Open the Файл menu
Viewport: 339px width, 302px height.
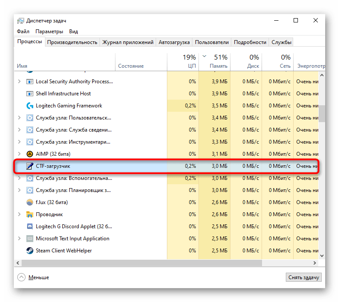click(23, 31)
